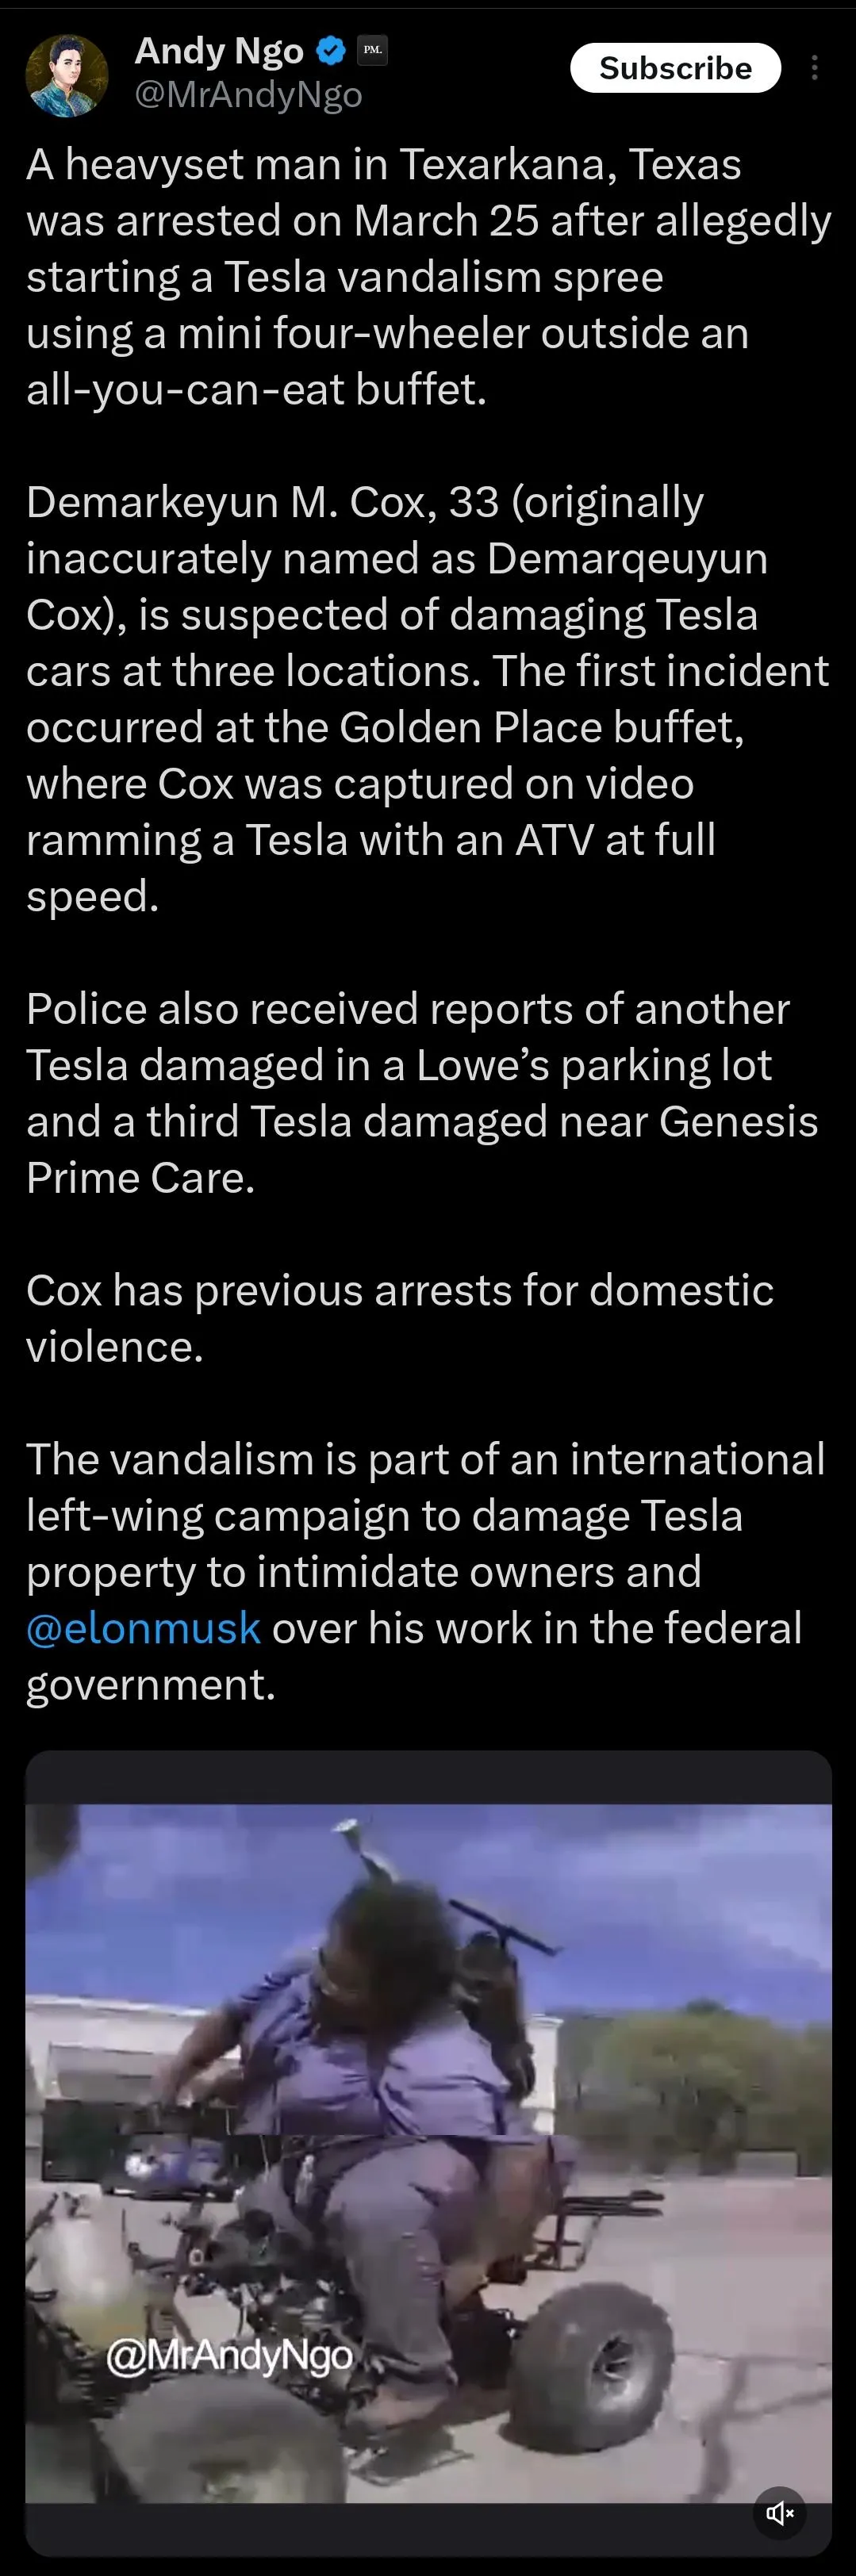Click the blue verified checkmark badge
Image resolution: width=856 pixels, height=2576 pixels.
click(x=331, y=50)
